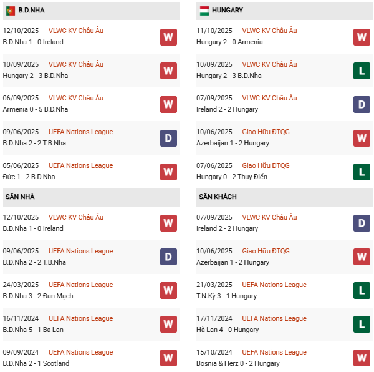The image size is (374, 372).
Task: Open VLWC KV Châu Âu link dated 06/09/2025
Action: (x=76, y=98)
